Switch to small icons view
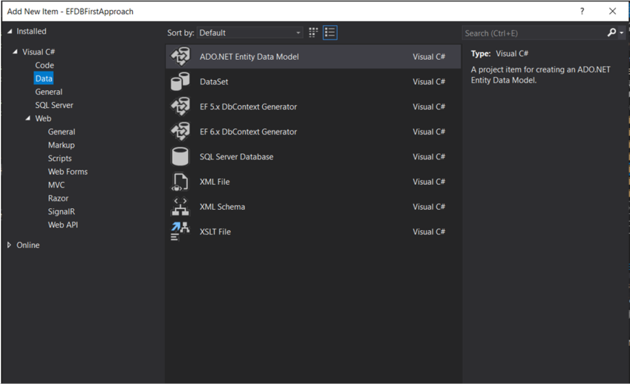 click(x=313, y=33)
